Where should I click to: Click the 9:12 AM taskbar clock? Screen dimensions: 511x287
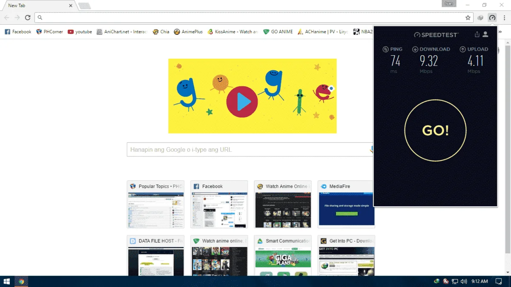click(x=480, y=281)
